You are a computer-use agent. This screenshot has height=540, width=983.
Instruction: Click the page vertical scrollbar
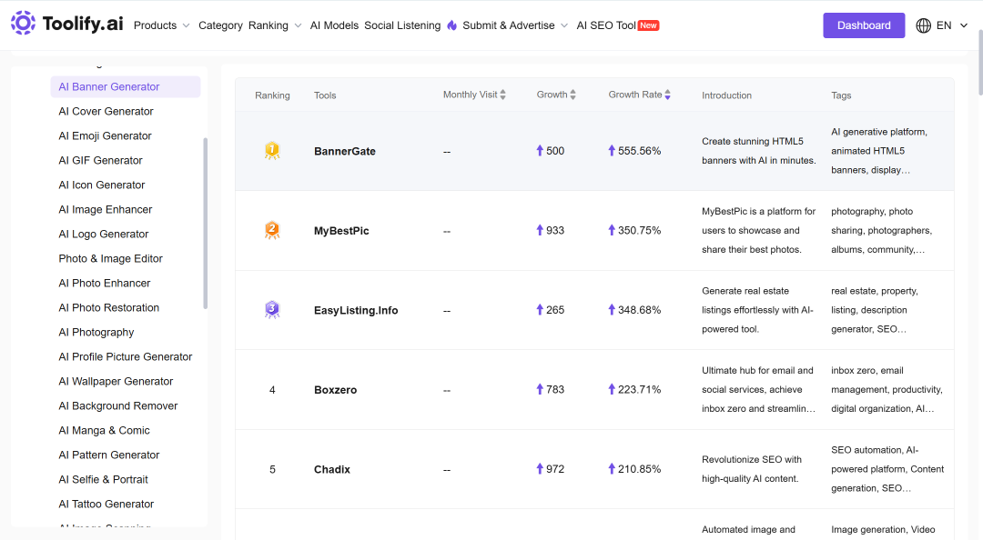(979, 63)
